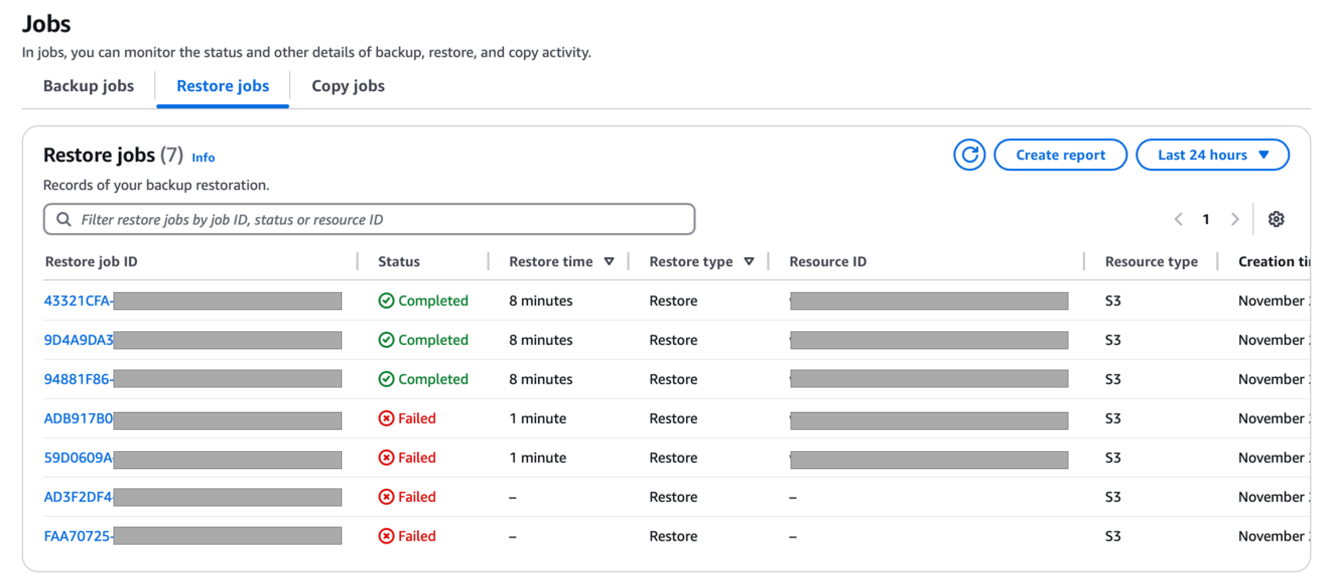
Task: Go to previous page of restore jobs
Action: pos(1178,219)
